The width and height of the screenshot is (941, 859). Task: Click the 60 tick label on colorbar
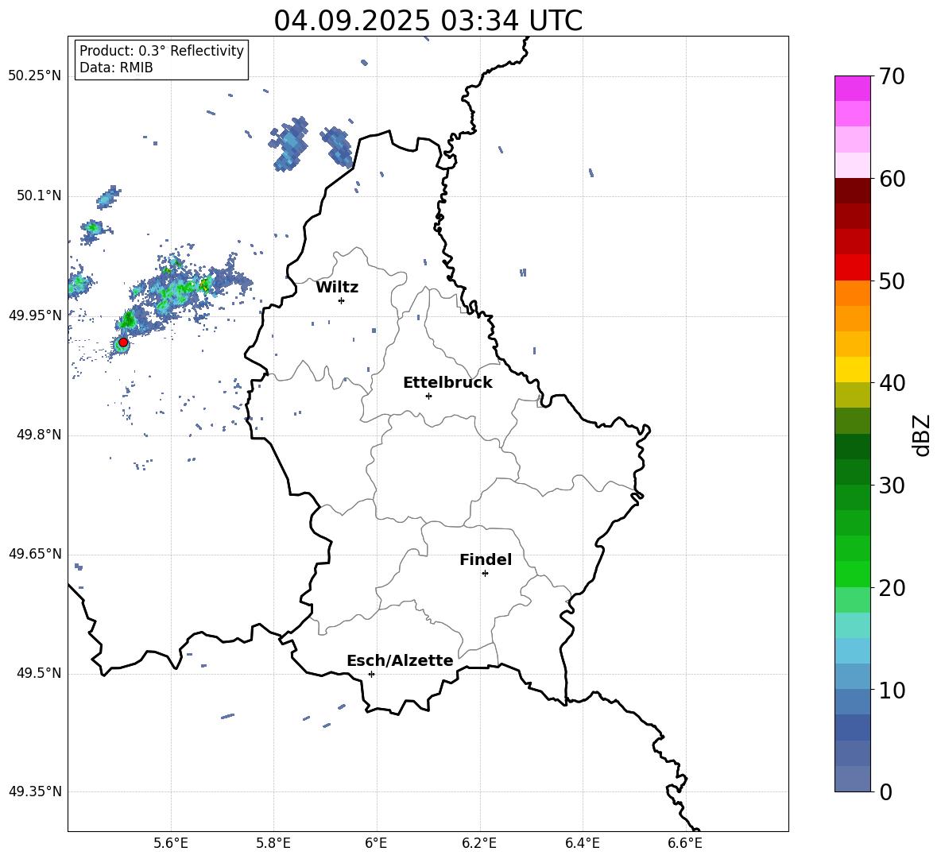[892, 179]
